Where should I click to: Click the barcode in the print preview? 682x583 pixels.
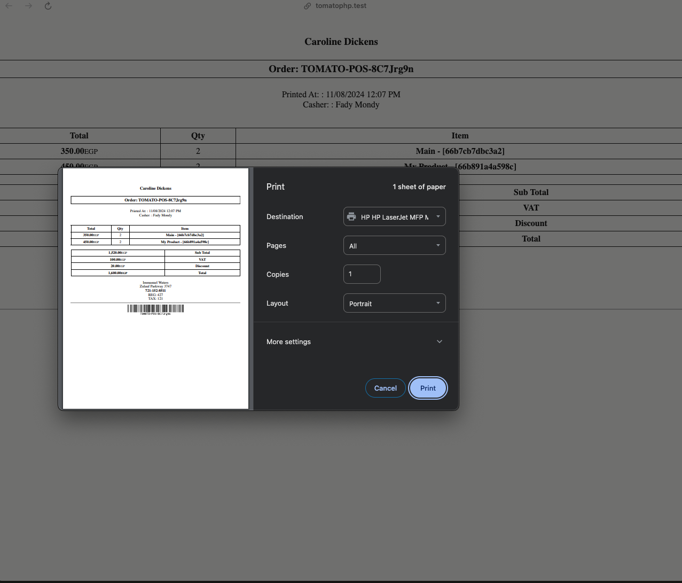coord(155,308)
